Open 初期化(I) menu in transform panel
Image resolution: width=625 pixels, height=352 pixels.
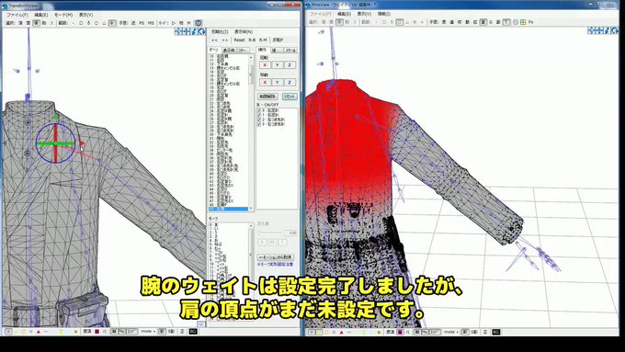(x=220, y=31)
